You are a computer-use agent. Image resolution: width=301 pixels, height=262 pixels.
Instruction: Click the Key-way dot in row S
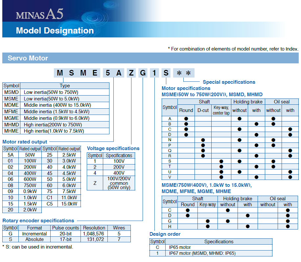click(x=221, y=161)
